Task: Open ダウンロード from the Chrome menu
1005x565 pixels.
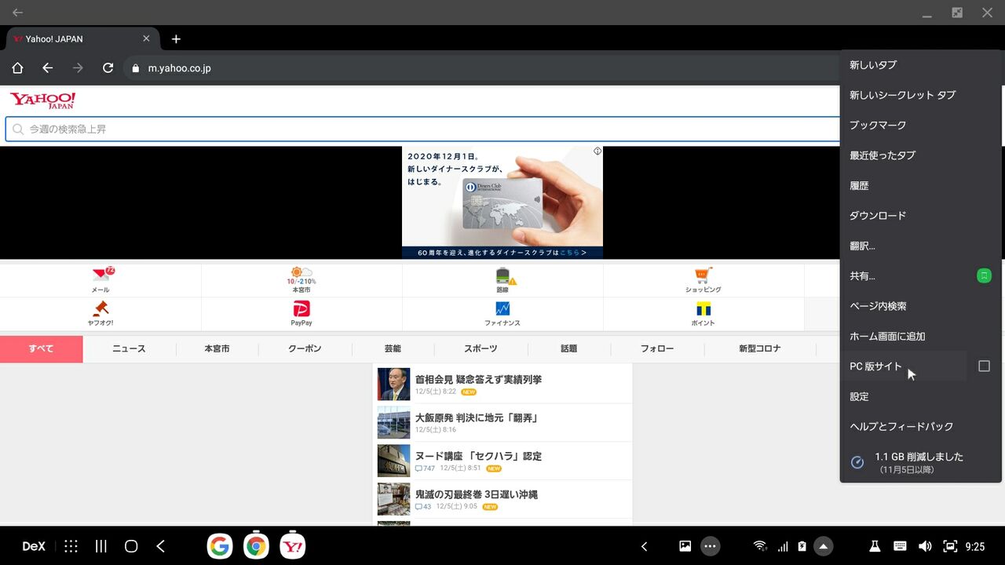Action: click(920, 216)
